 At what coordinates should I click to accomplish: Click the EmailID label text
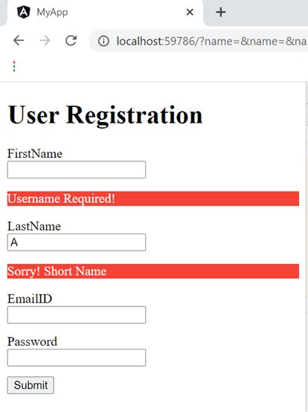[30, 299]
